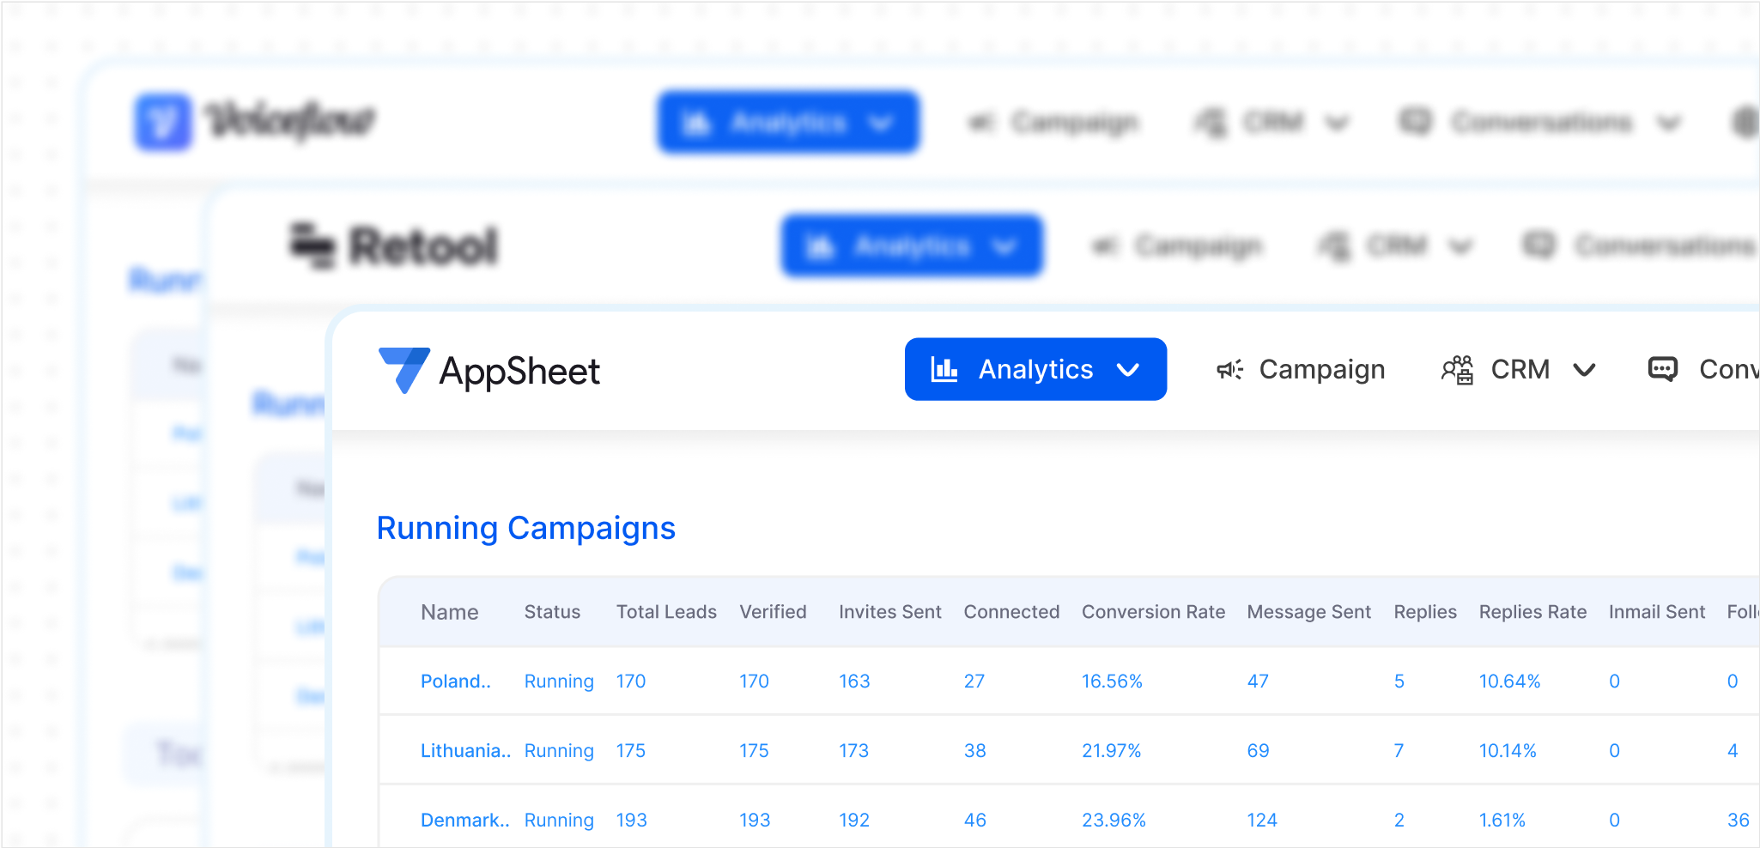Click Invites Sent value 192

point(854,821)
